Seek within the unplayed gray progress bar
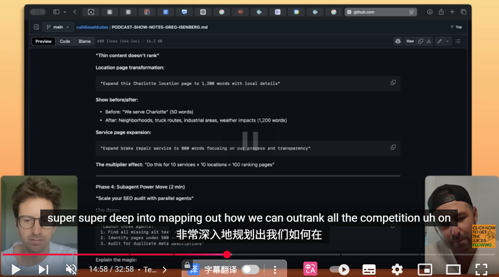The height and width of the screenshot is (277, 499). click(x=363, y=255)
